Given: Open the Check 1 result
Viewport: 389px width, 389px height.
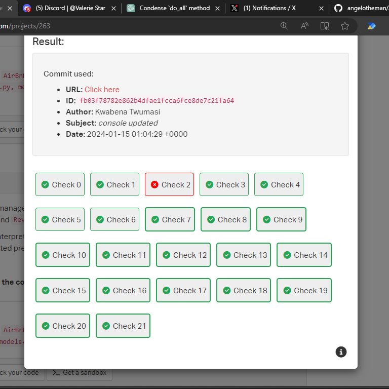Looking at the screenshot, I should [114, 184].
